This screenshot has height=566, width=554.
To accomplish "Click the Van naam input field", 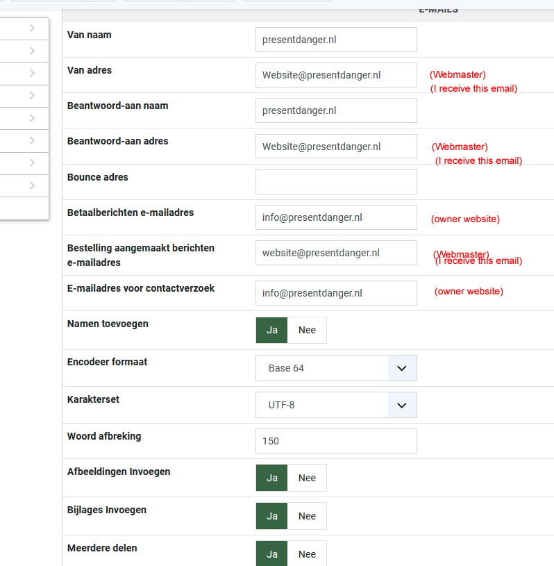I will [336, 40].
